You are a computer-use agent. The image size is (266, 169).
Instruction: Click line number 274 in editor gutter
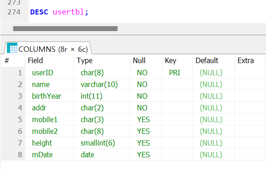pos(14,12)
